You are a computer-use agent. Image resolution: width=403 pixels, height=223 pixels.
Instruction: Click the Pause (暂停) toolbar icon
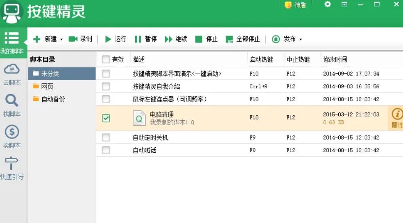(138, 39)
